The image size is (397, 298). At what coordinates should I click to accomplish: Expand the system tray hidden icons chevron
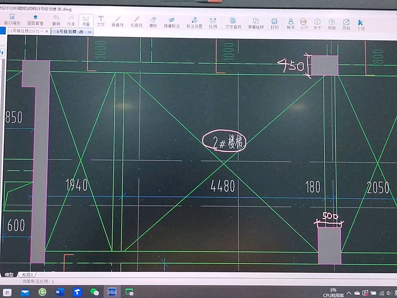pos(349,293)
